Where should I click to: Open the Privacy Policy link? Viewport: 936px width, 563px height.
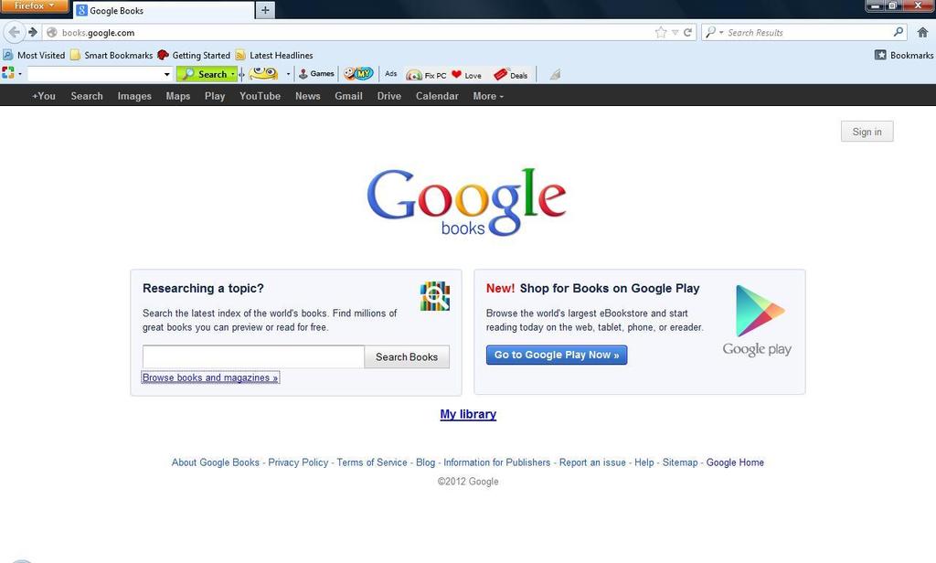298,462
